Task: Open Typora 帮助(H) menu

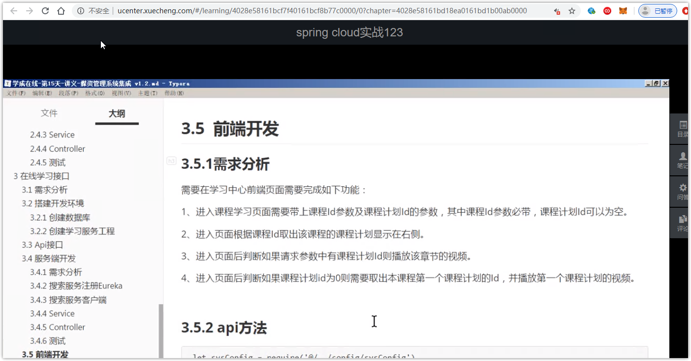Action: (x=174, y=93)
